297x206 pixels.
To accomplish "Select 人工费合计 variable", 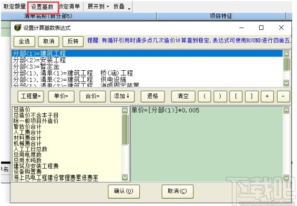I will [x=27, y=132].
